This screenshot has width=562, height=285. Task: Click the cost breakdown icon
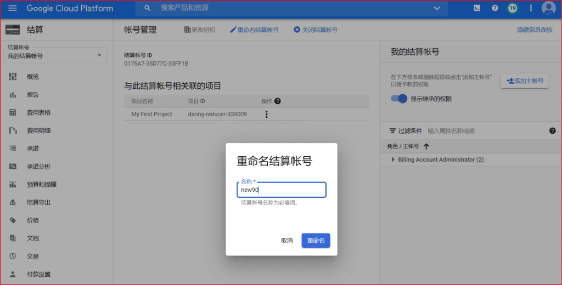(13, 130)
